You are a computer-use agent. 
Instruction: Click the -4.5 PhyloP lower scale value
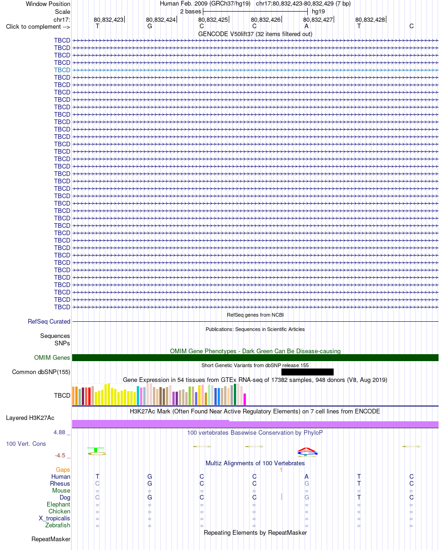pos(60,456)
